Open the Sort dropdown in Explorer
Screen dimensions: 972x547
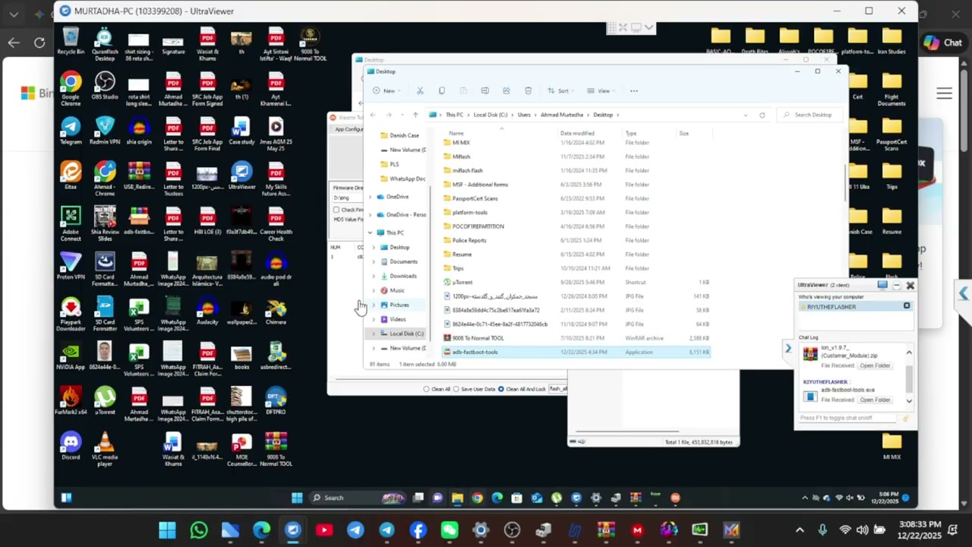coord(560,90)
